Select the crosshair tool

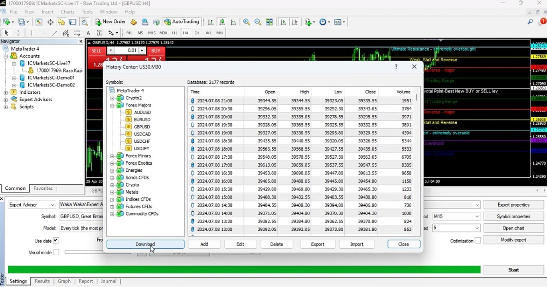pyautogui.click(x=18, y=33)
